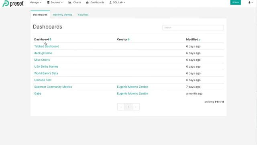Open Unicode Test dashboard
Viewport: 257px width, 145px height.
click(x=43, y=80)
